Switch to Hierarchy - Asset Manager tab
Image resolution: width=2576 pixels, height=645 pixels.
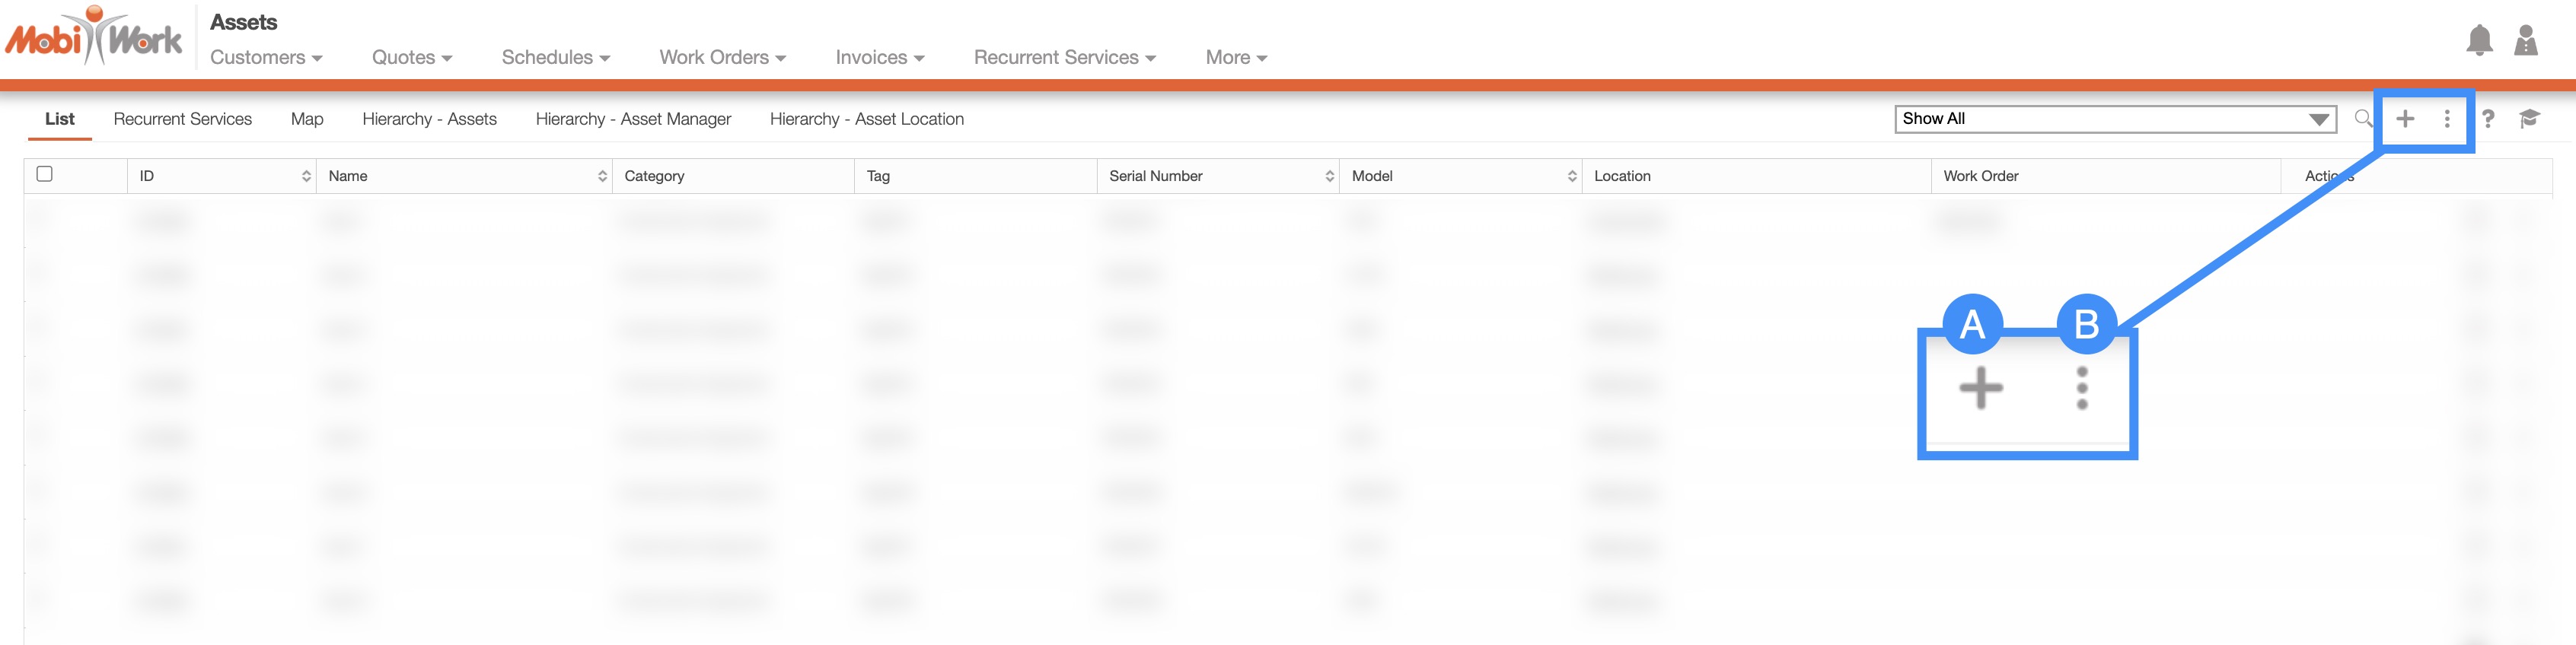coord(633,119)
